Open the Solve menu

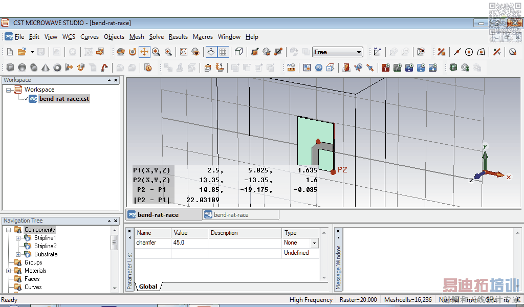pyautogui.click(x=156, y=37)
